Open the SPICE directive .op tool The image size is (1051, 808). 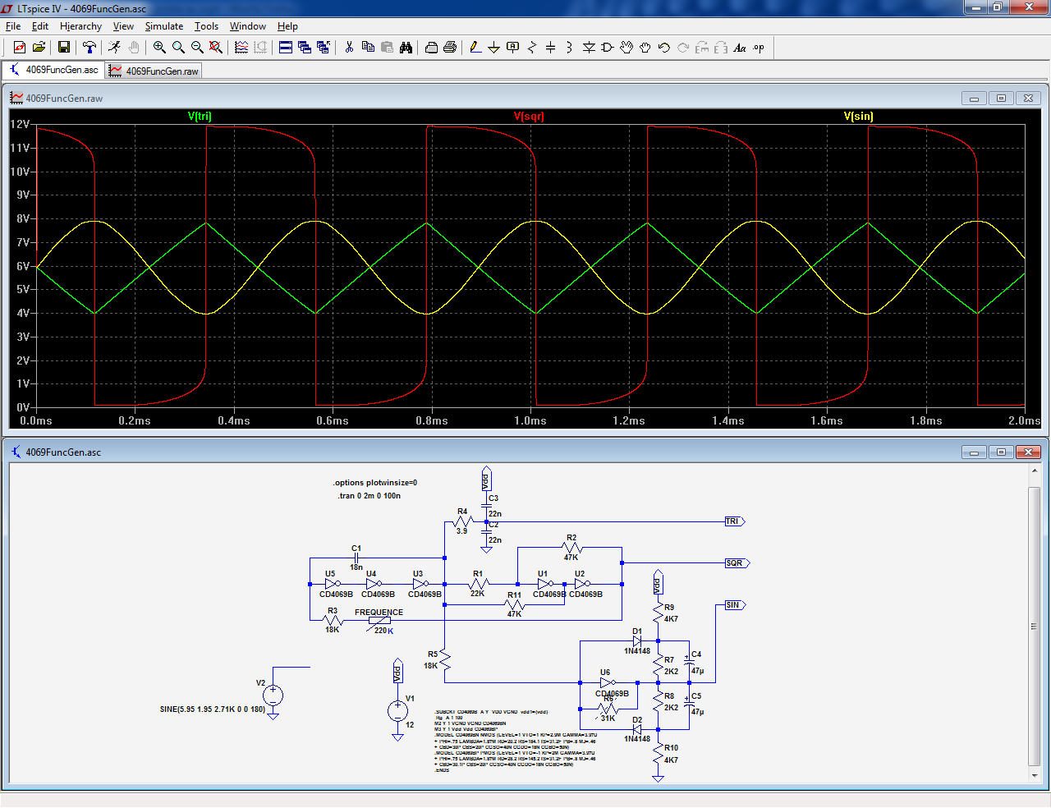759,48
